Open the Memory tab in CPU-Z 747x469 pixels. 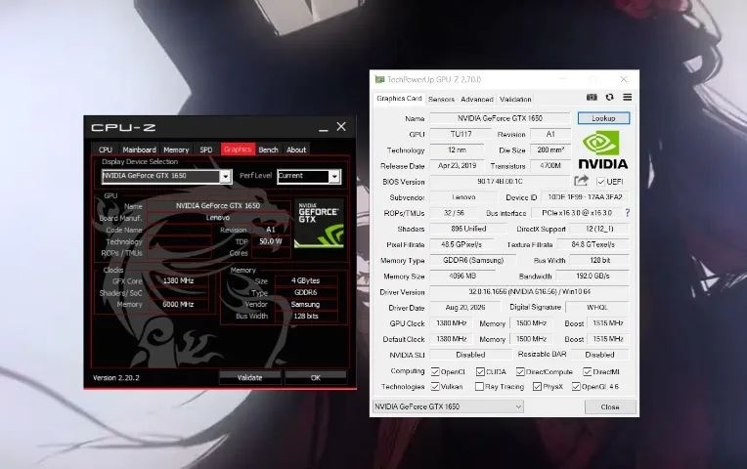click(x=176, y=149)
